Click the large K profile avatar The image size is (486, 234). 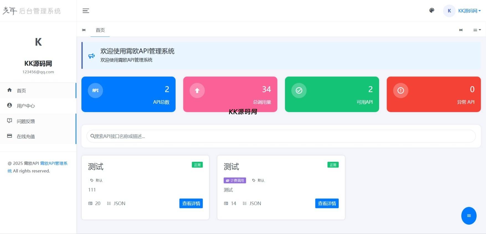tap(38, 42)
